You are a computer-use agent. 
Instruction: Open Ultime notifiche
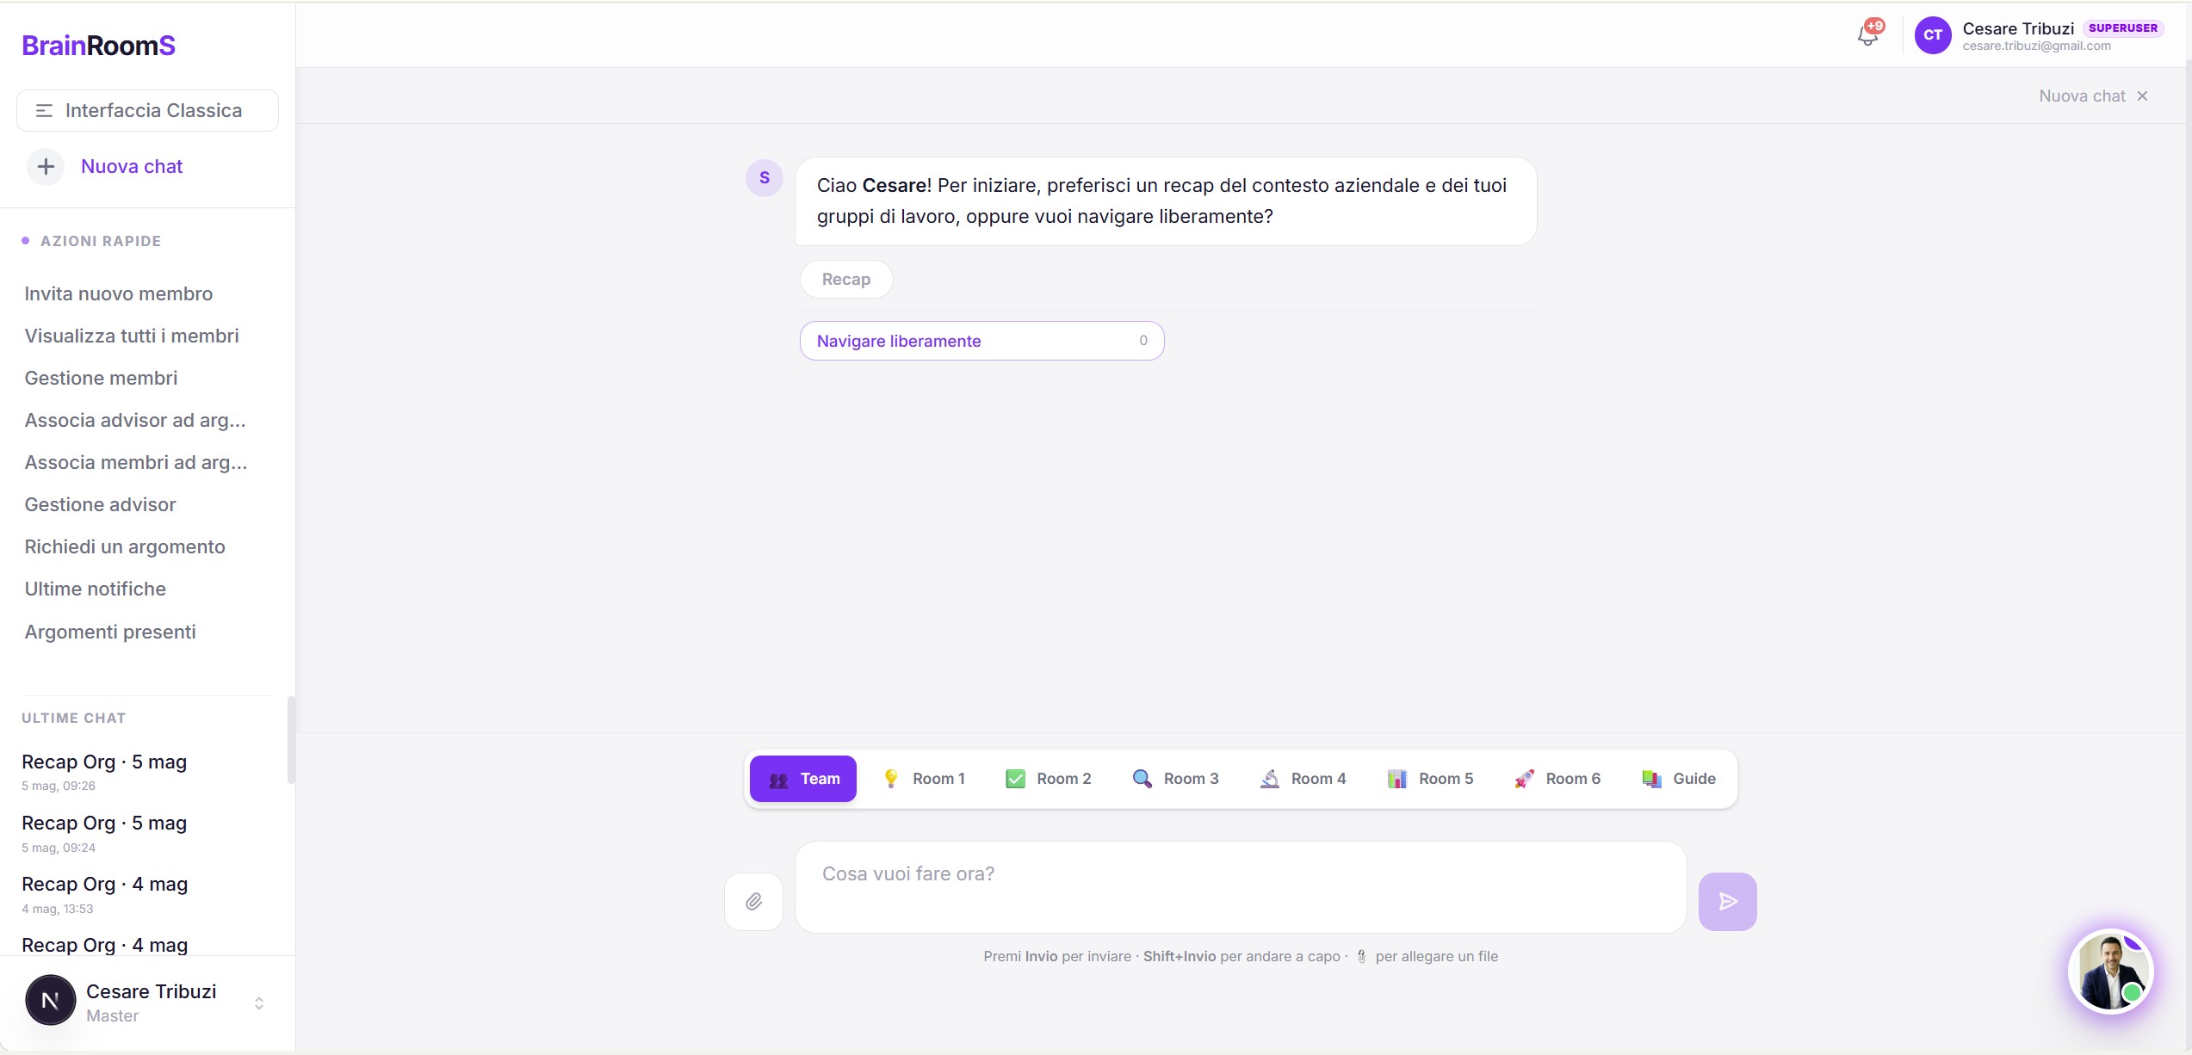[95, 589]
